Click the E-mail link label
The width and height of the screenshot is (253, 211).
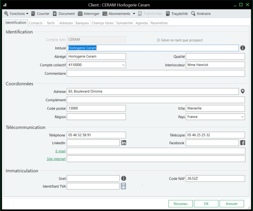click(x=60, y=151)
